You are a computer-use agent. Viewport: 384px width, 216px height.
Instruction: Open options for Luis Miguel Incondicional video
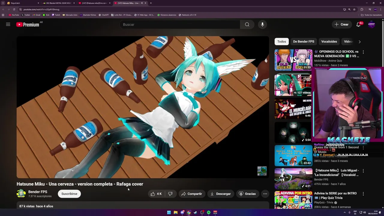pyautogui.click(x=363, y=171)
